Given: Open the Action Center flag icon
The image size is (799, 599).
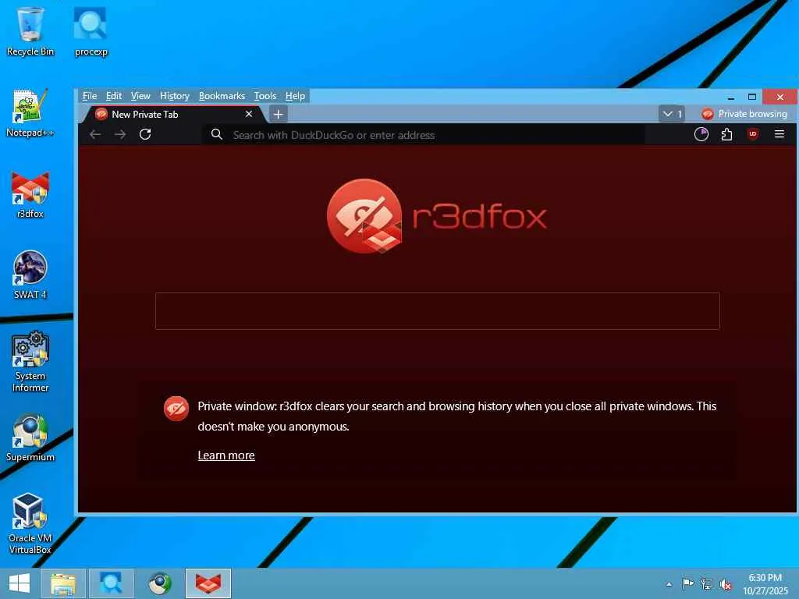Looking at the screenshot, I should pos(687,583).
